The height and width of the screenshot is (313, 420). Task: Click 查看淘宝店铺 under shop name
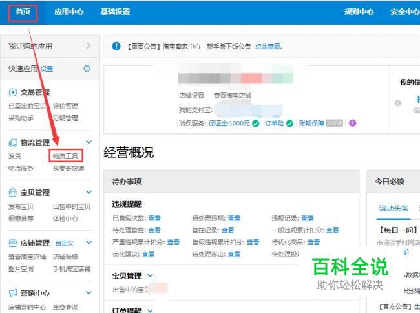point(233,96)
